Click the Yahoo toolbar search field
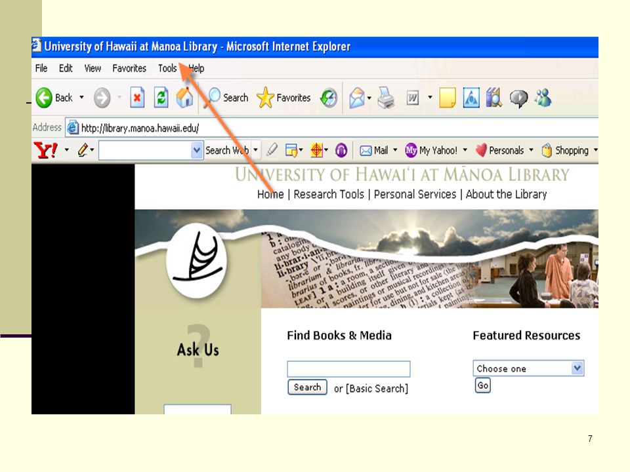Image resolution: width=630 pixels, height=472 pixels. [x=146, y=150]
